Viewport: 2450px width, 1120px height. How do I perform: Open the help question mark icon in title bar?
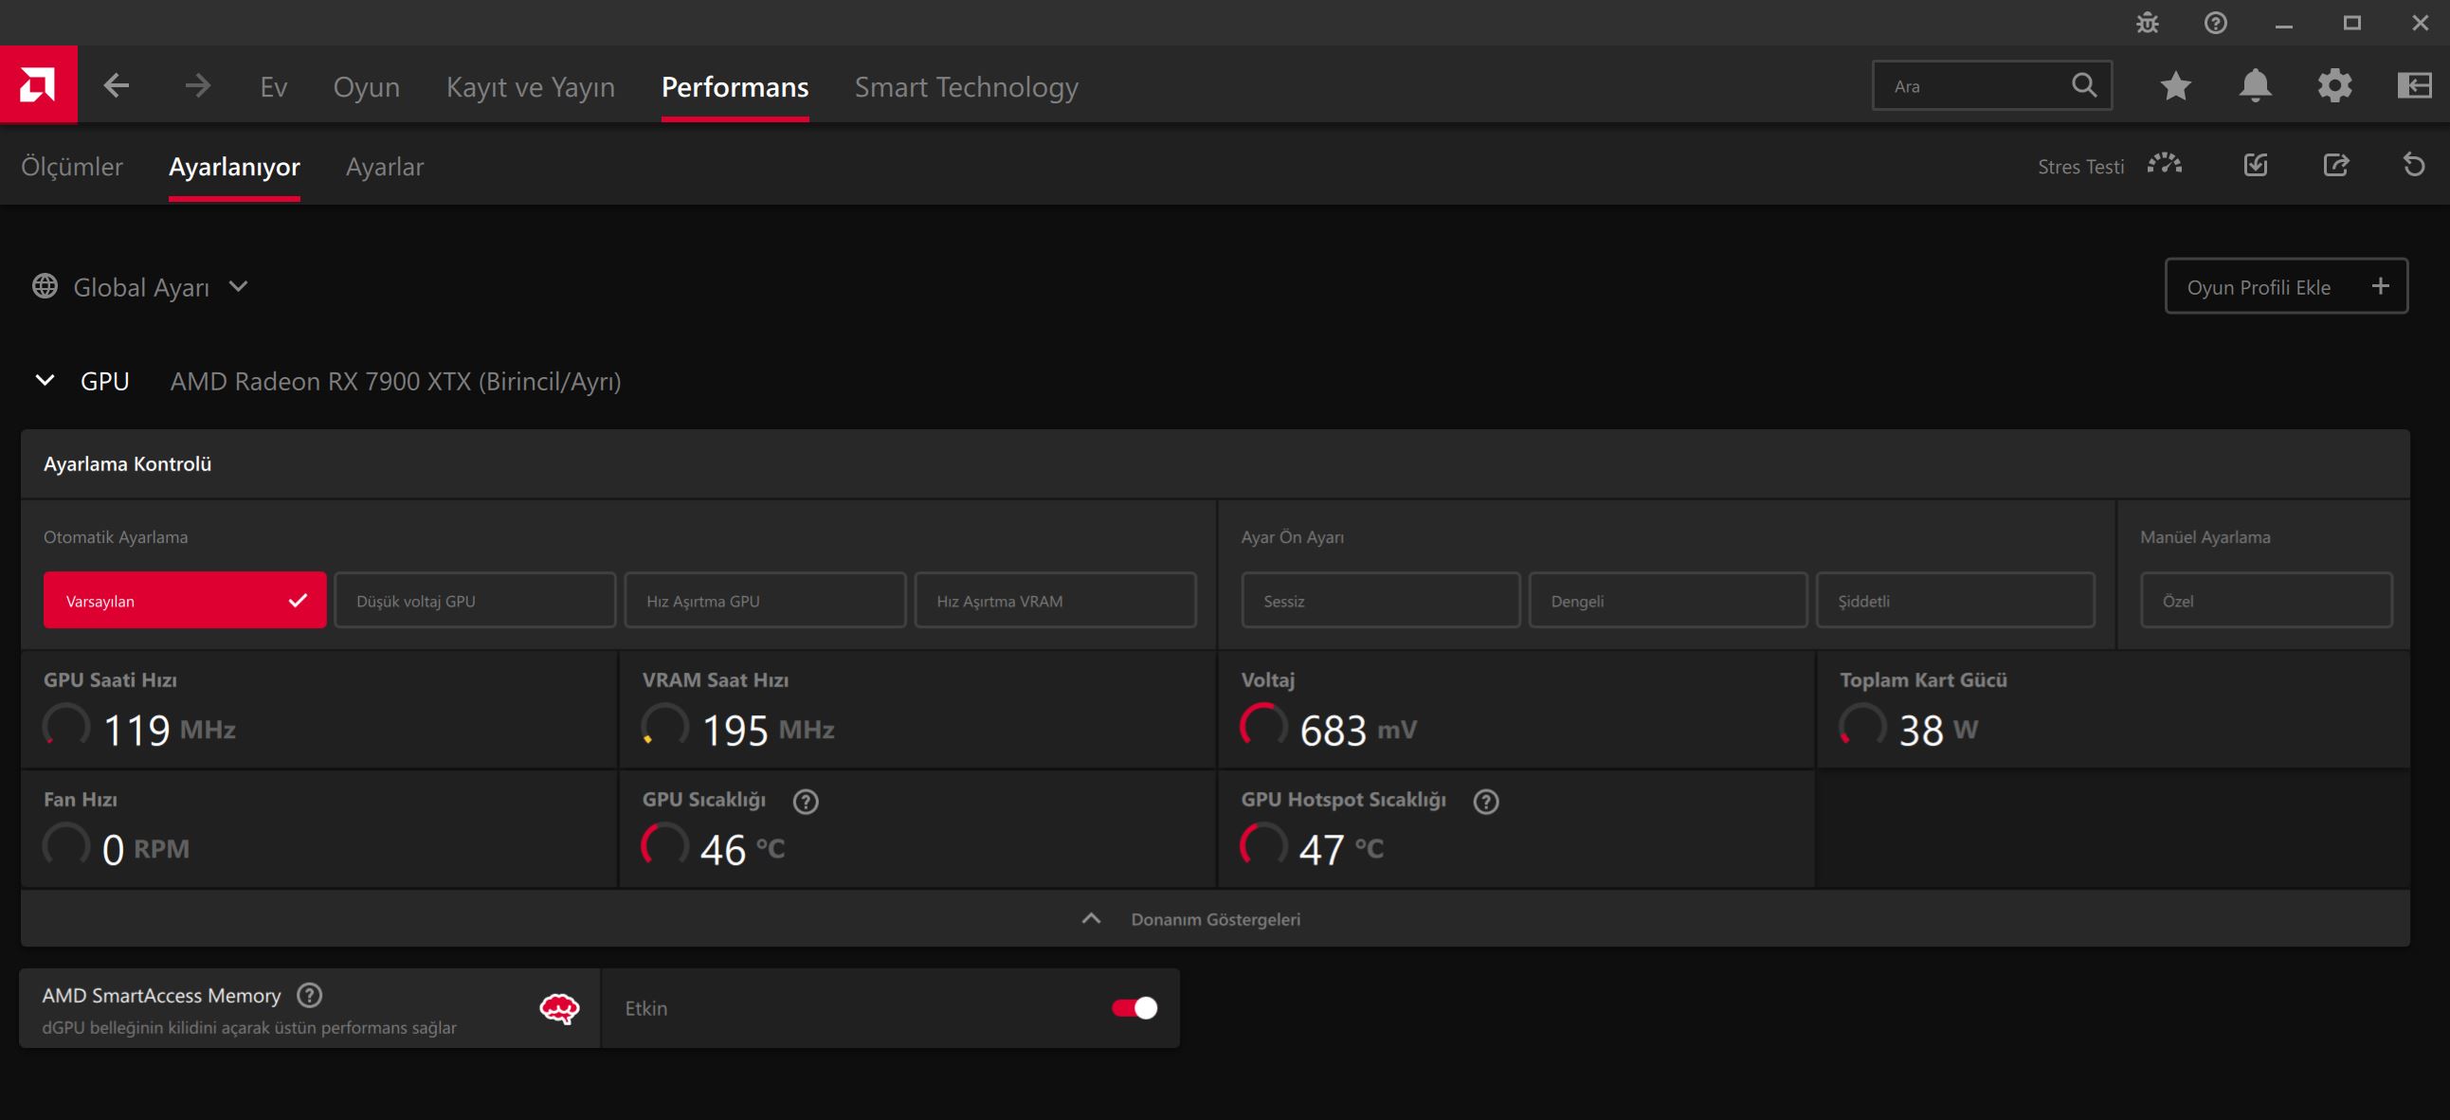(x=2215, y=23)
